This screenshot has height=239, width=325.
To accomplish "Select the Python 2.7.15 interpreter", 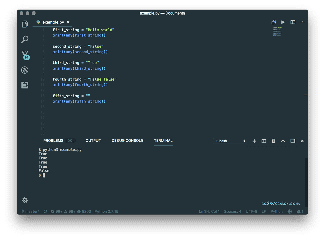I will pos(107,211).
